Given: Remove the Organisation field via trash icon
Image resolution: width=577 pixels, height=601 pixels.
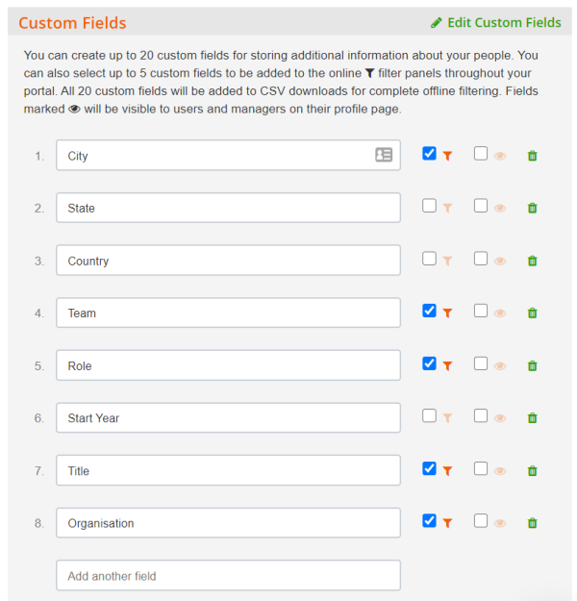Looking at the screenshot, I should pos(532,523).
